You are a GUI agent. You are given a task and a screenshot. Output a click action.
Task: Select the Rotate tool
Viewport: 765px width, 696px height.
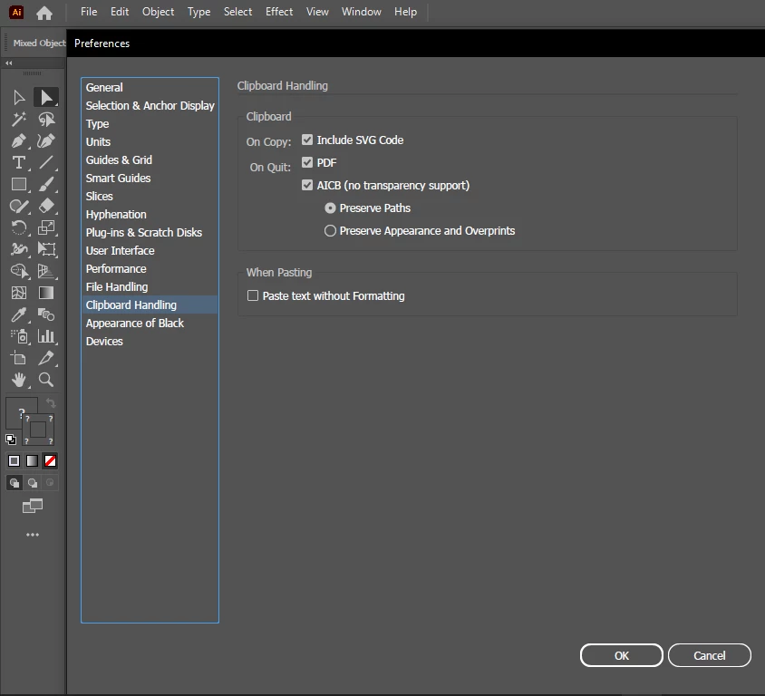18,227
